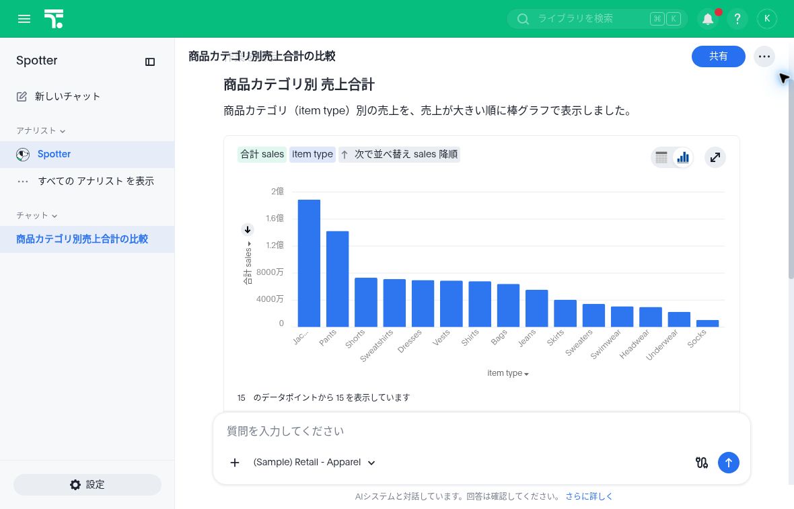Click the 15 data points status text
794x509 pixels.
(x=324, y=397)
